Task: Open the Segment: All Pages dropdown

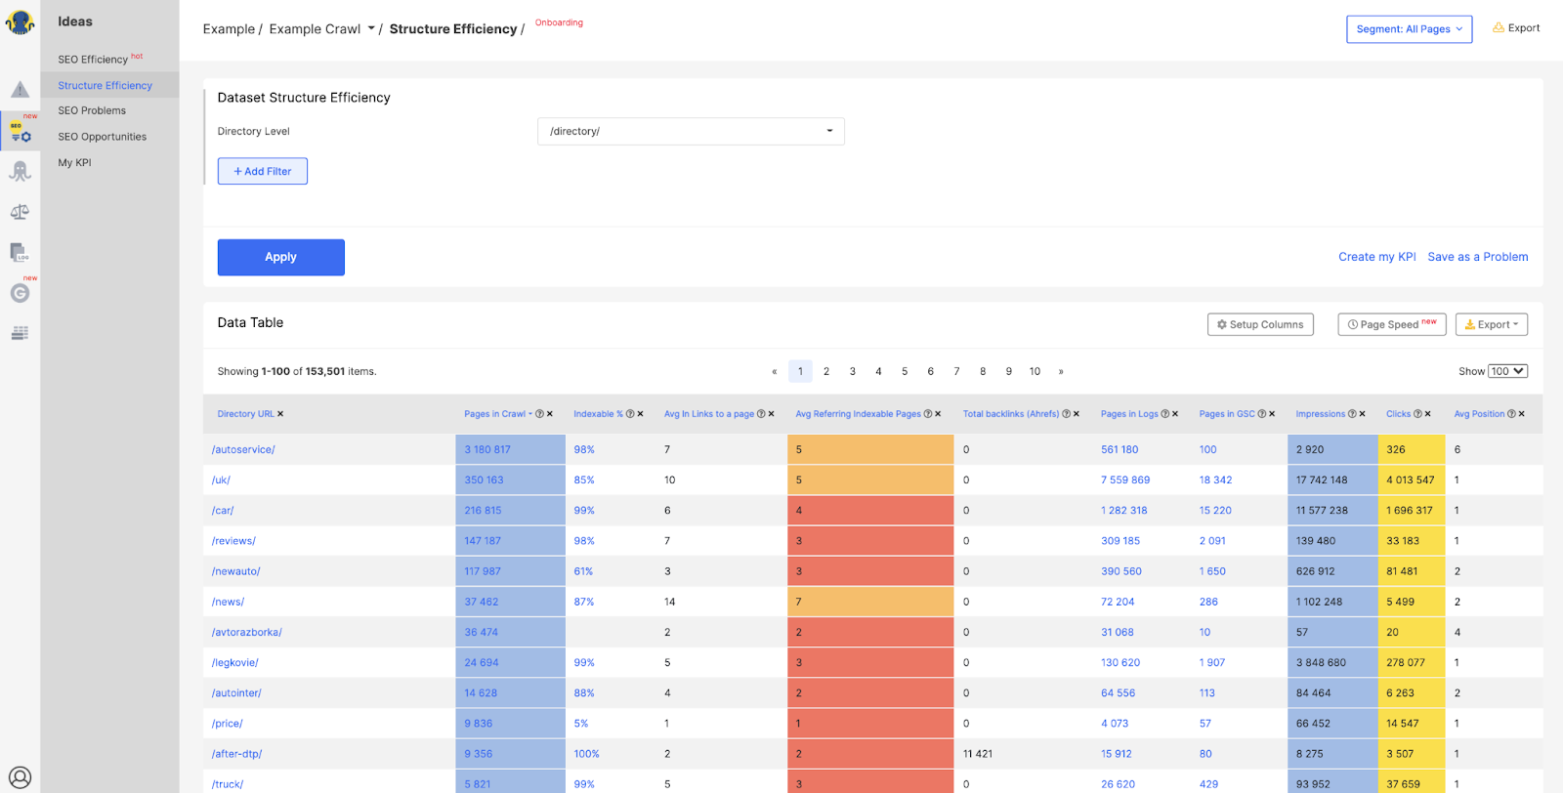Action: pos(1409,29)
